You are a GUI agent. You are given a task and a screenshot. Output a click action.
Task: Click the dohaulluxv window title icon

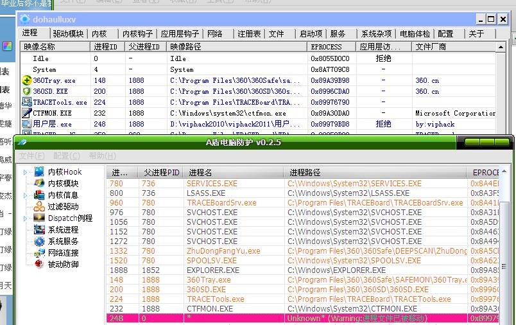[24, 19]
